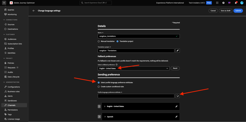
Task: Click the Profile language preference attribute field
Action: (x=136, y=96)
